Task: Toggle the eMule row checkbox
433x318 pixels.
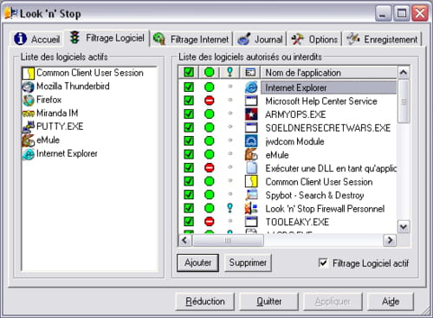Action: pos(189,154)
